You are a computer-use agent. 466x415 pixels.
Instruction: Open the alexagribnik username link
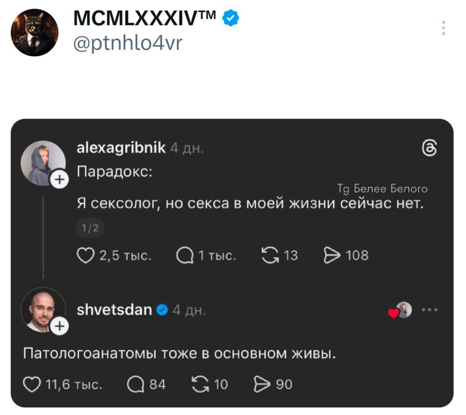[121, 148]
